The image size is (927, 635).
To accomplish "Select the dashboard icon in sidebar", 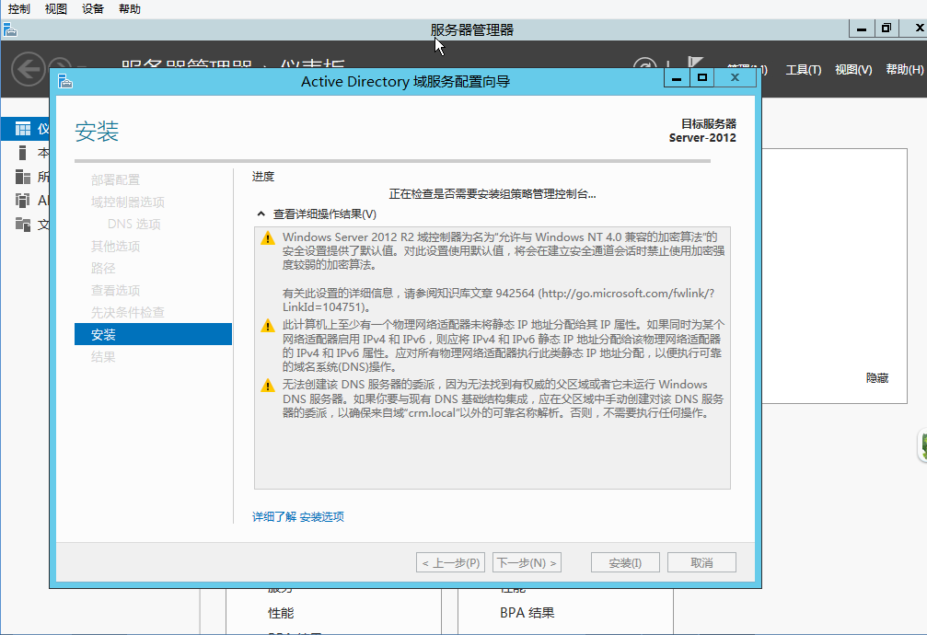I will 22,128.
